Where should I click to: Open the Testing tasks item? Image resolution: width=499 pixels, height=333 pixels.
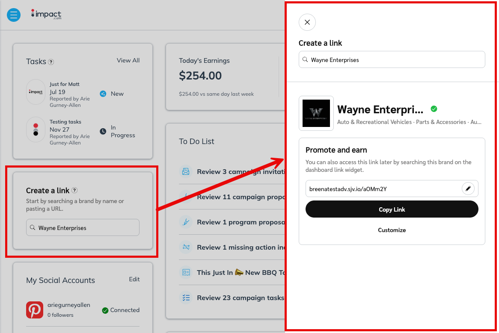click(x=65, y=122)
